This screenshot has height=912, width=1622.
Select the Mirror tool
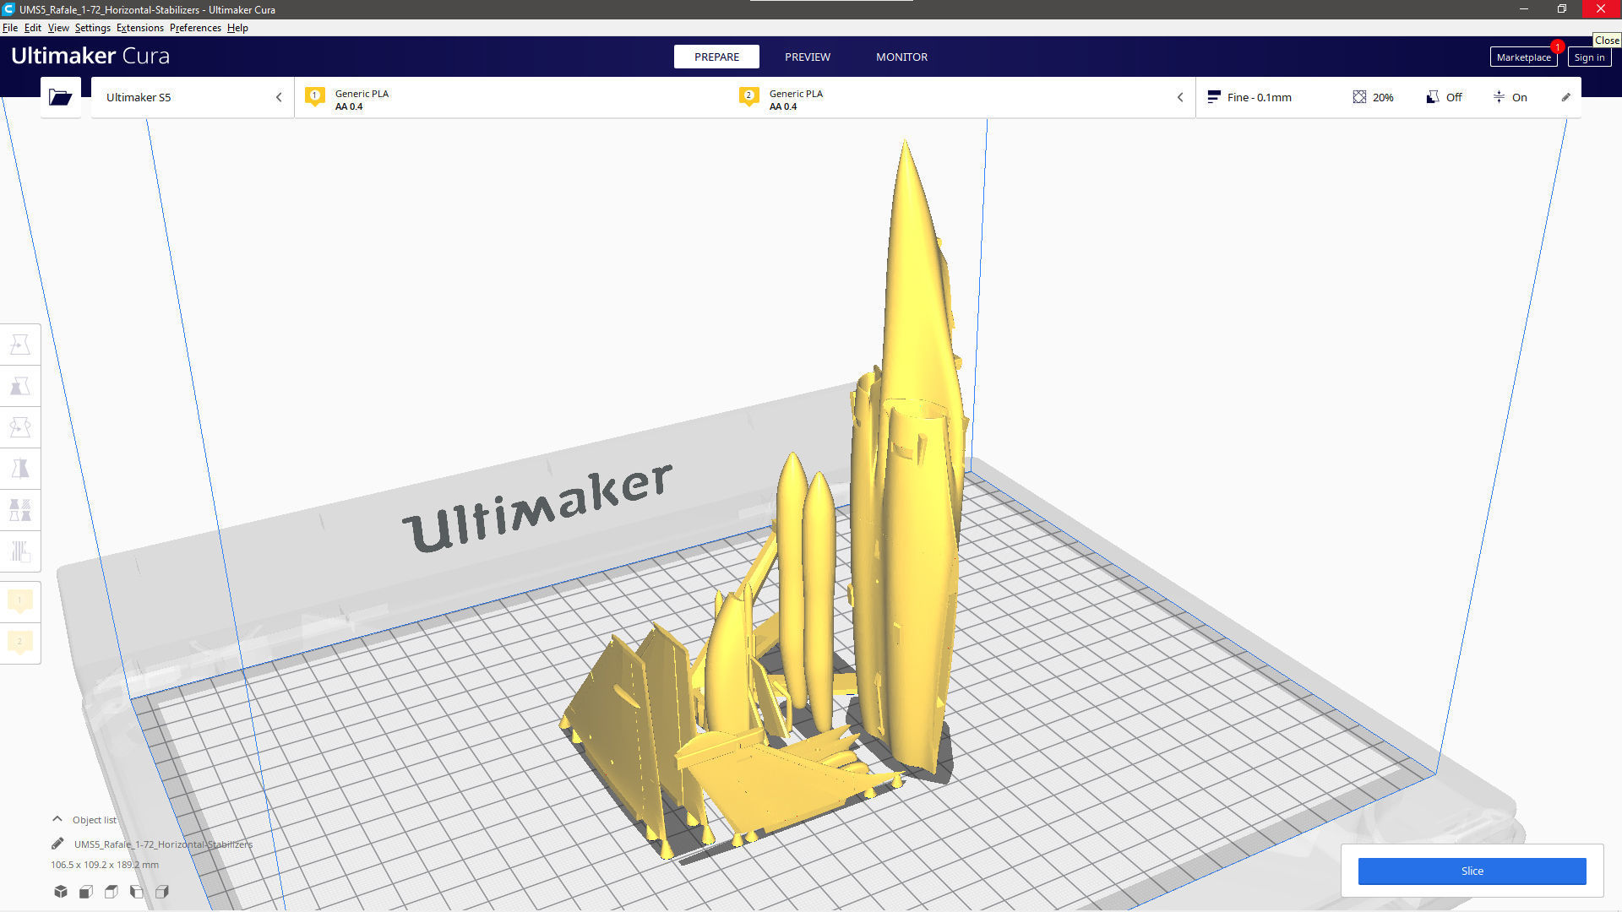tap(19, 469)
